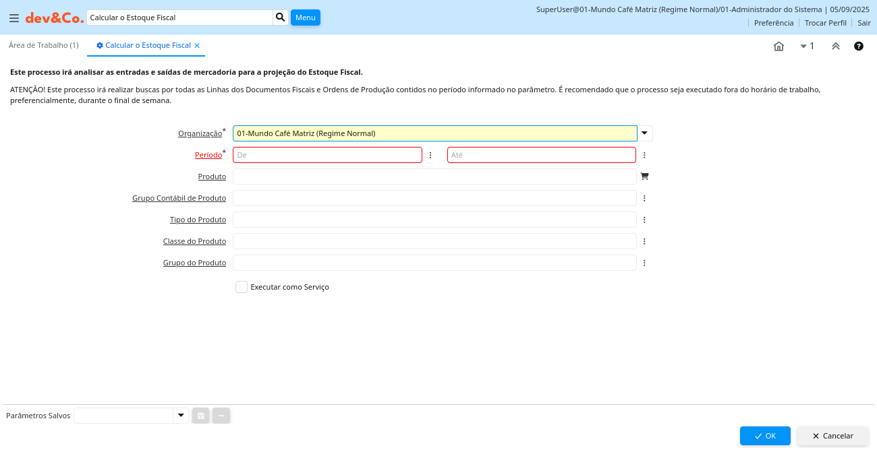Expand the Organização dropdown arrow
The width and height of the screenshot is (877, 454).
coord(644,133)
